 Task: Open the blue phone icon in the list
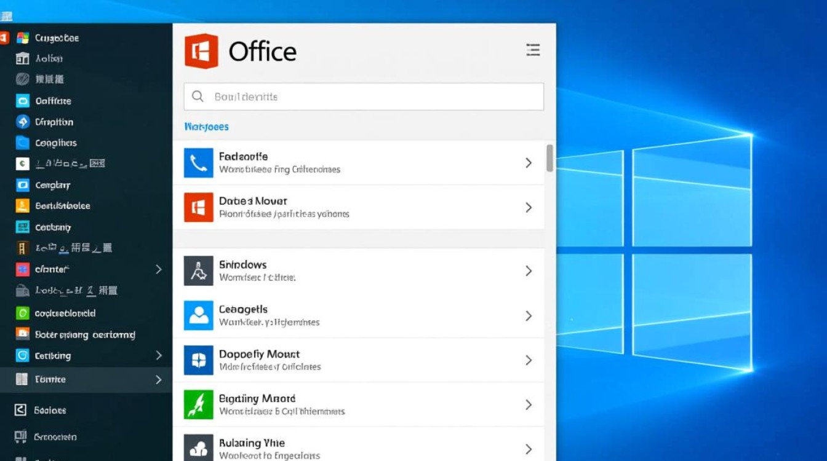pyautogui.click(x=199, y=162)
